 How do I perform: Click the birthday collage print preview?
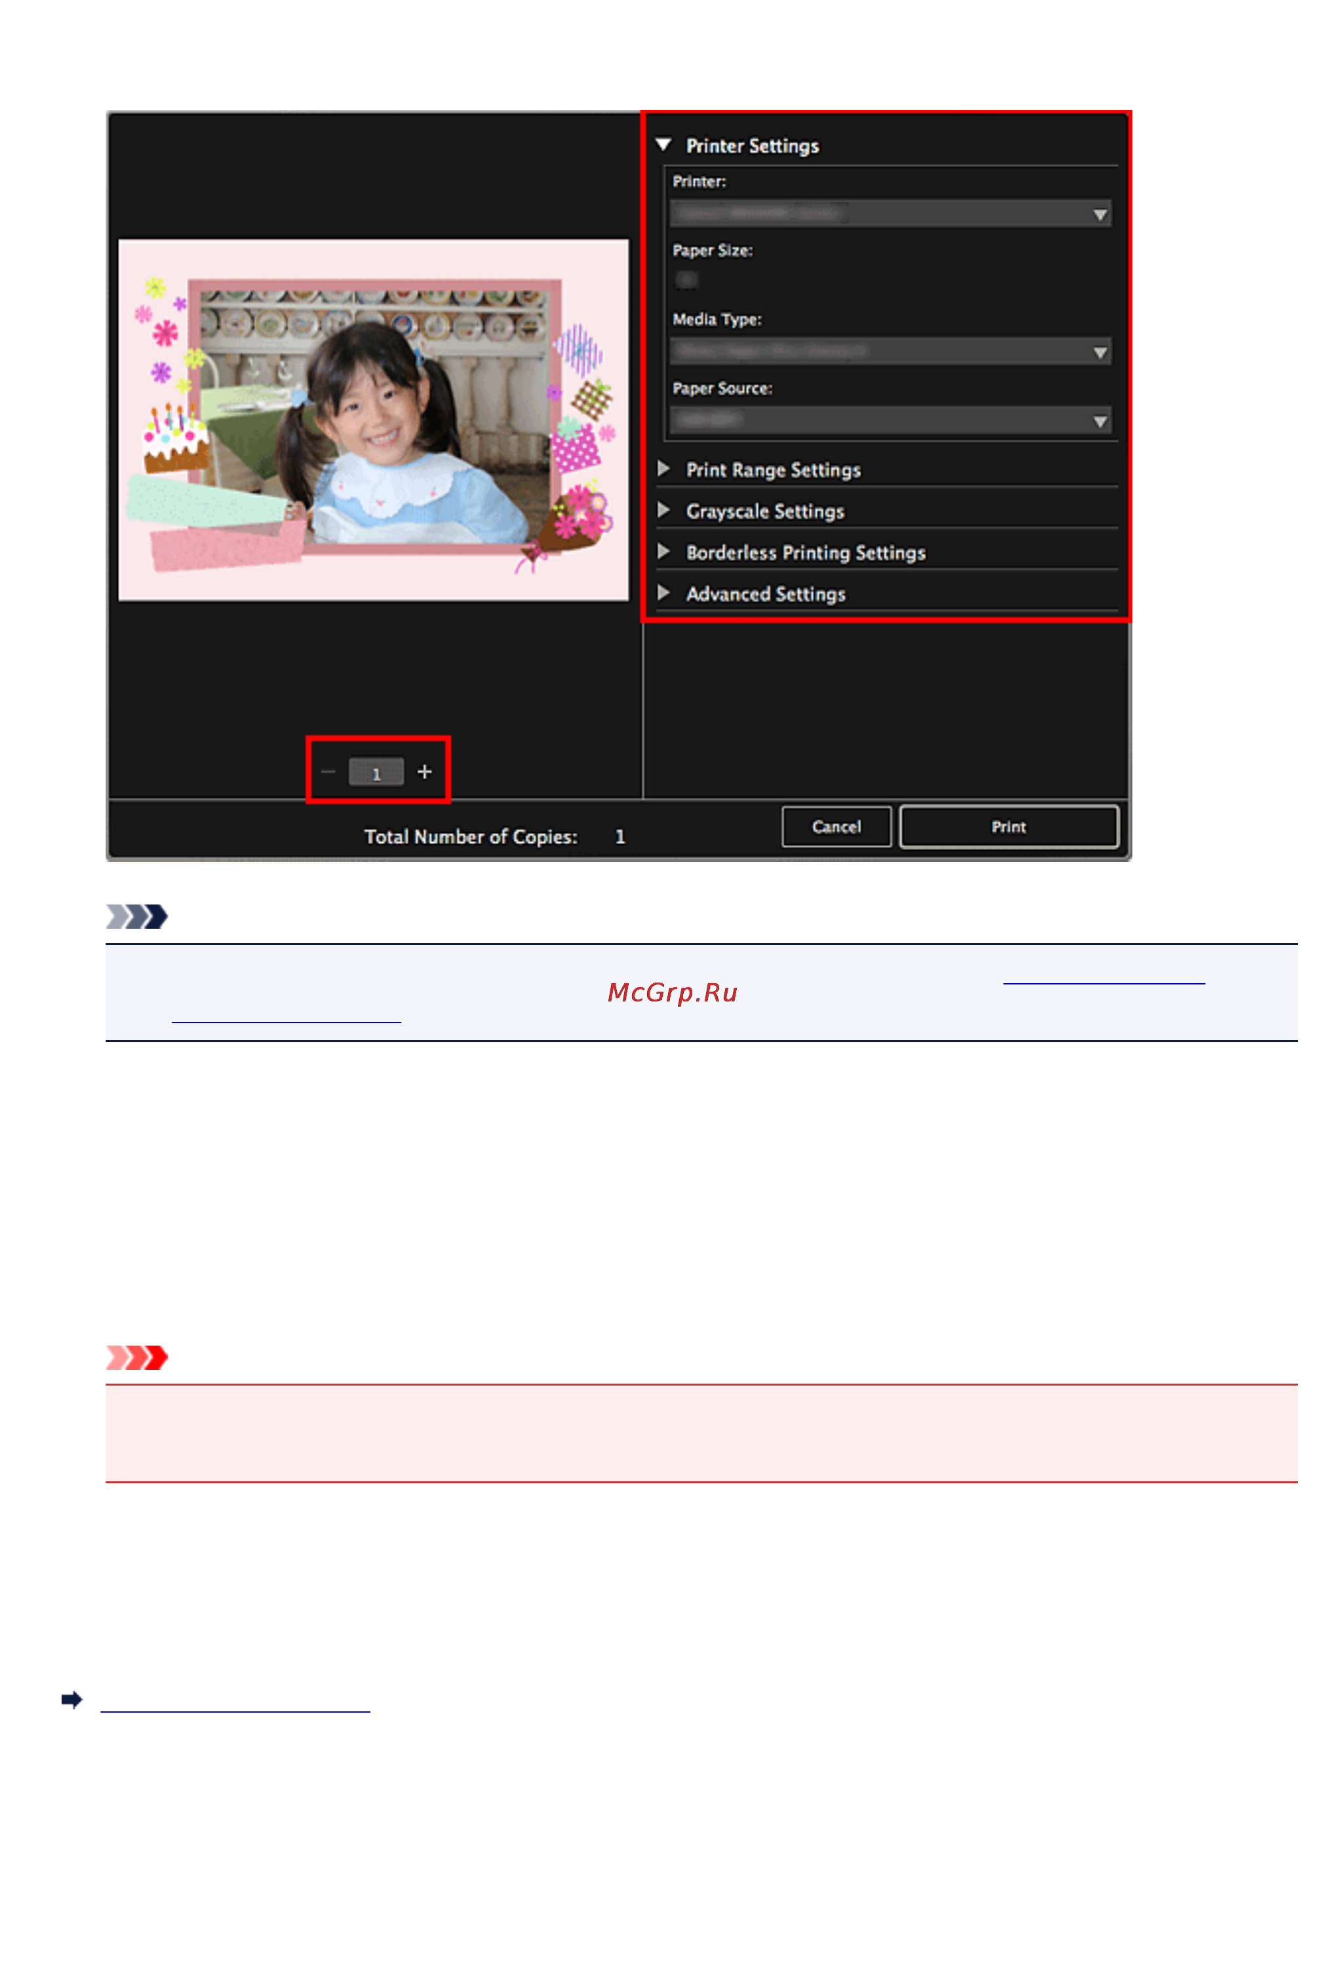coord(374,421)
